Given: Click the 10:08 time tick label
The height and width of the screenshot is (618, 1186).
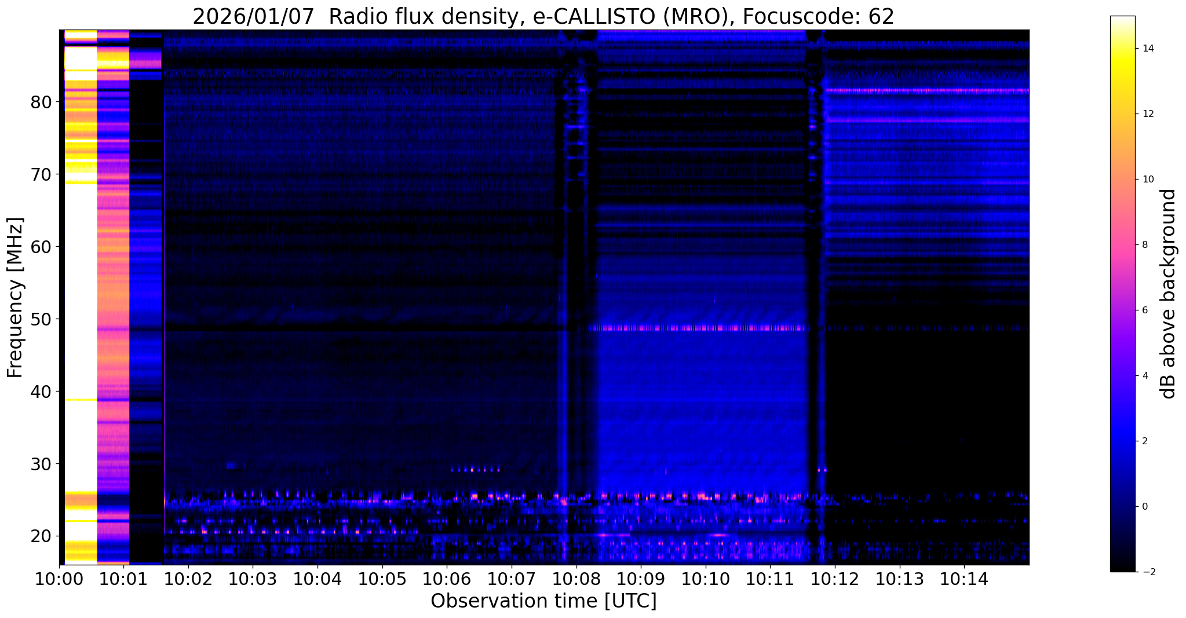Looking at the screenshot, I should coord(576,579).
